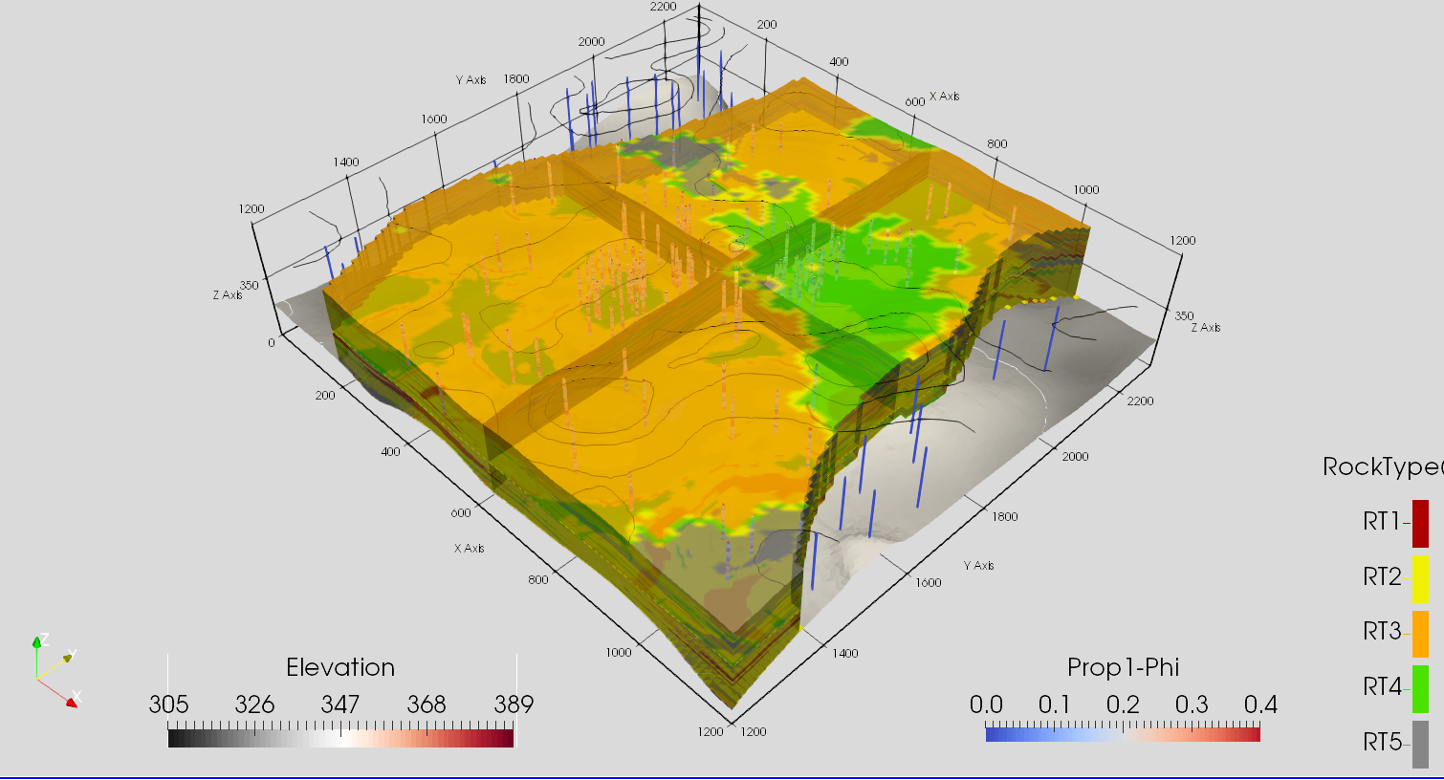Click the 0.0 Prop1-Phi tick label
This screenshot has width=1444, height=780.
click(x=986, y=705)
